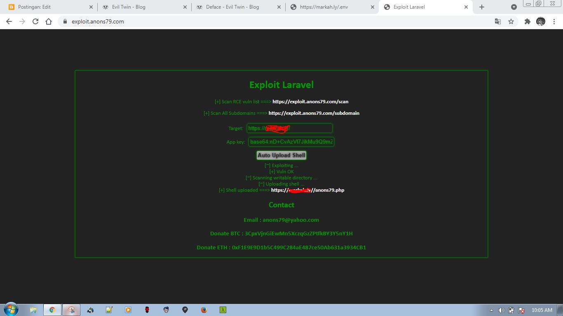Open the green lambda taskbar icon
Viewport: 563px width, 316px height.
click(x=223, y=310)
